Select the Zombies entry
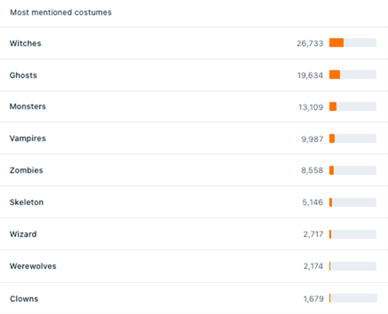388x314 pixels. [x=27, y=170]
